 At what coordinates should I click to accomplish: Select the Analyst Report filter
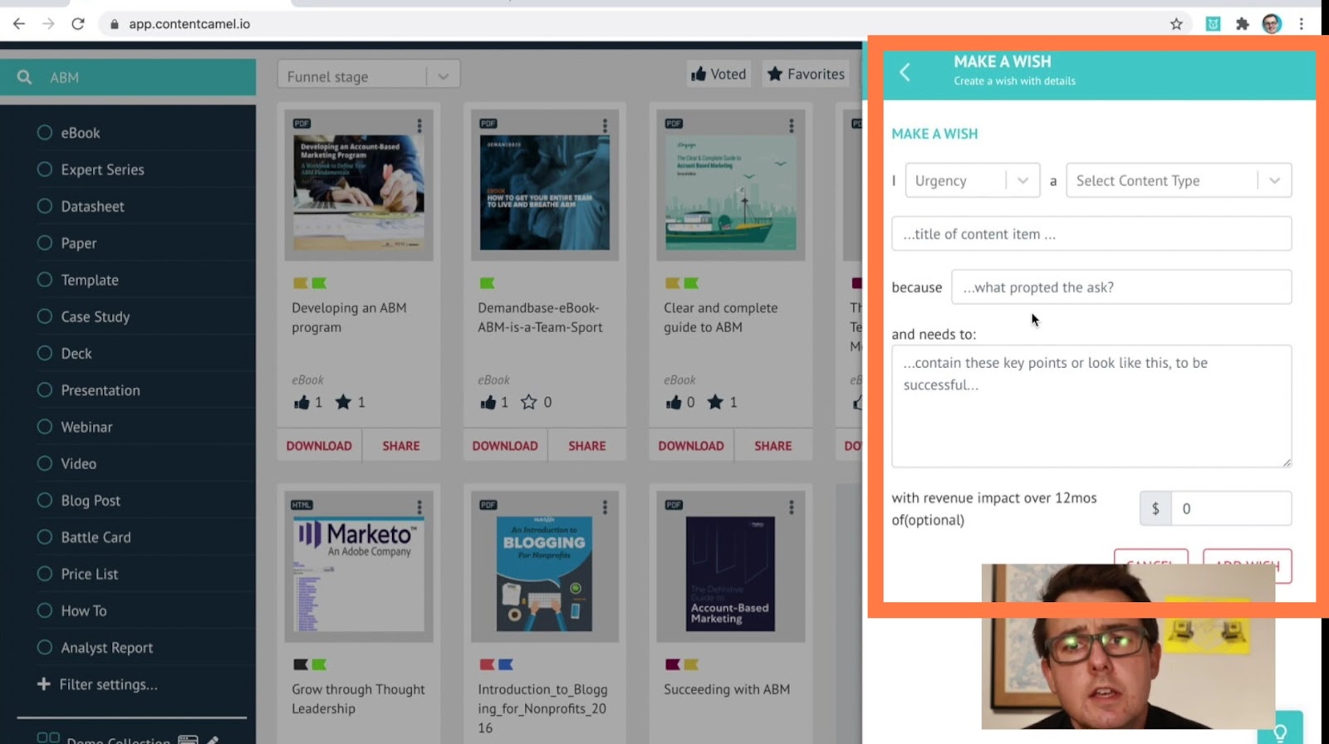coord(45,648)
